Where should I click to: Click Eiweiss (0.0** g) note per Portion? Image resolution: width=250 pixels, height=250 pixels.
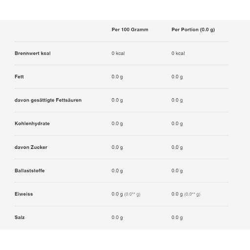[x=192, y=194]
